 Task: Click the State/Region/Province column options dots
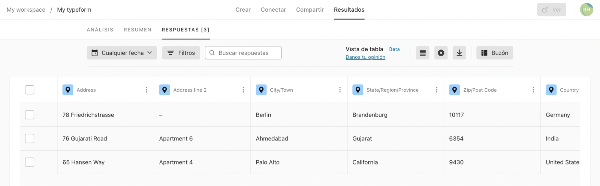tap(436, 90)
